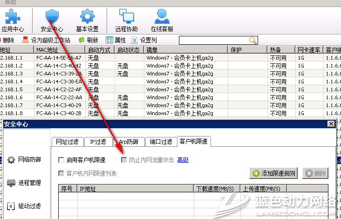Screen dimensions: 341x219
Task: Click the IP地址 header in speed list
Action: [135, 189]
